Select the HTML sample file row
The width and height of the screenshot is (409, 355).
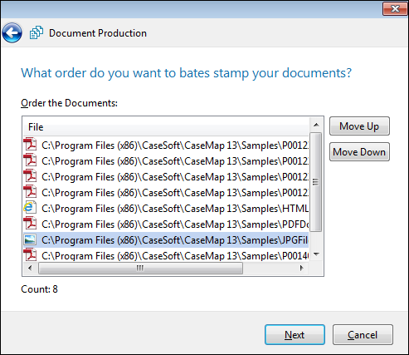tap(166, 208)
